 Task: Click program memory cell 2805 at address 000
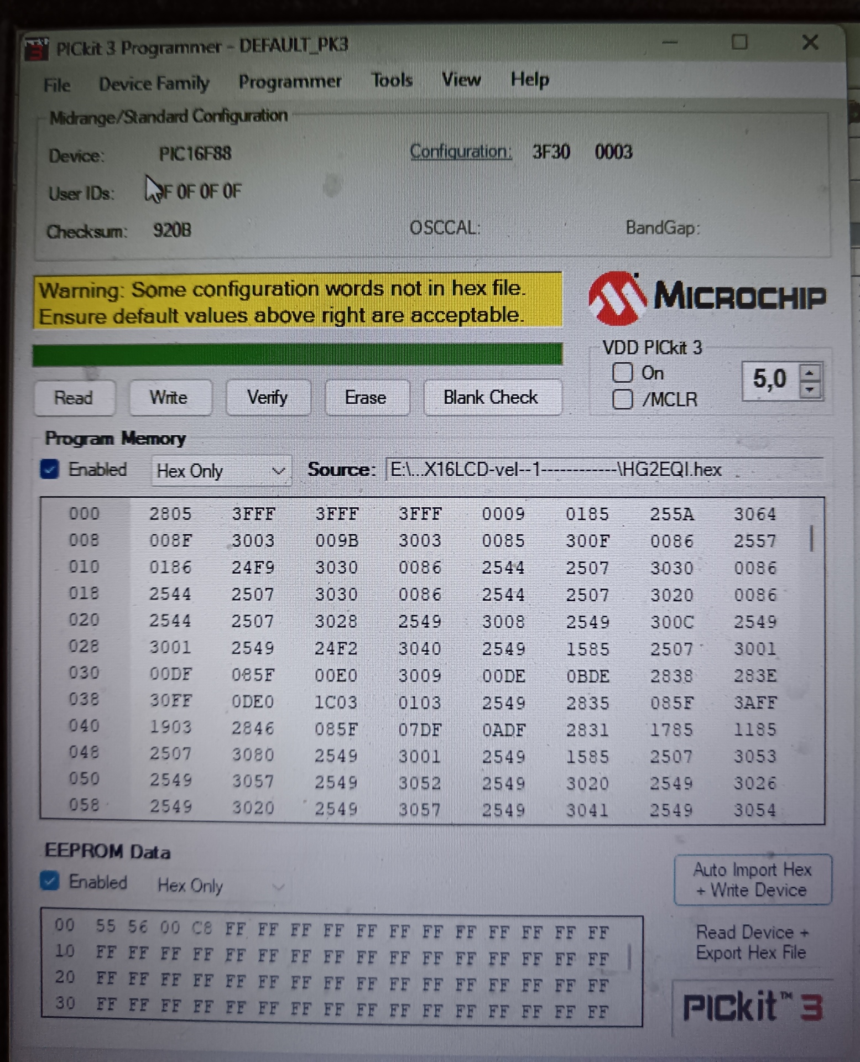coord(170,514)
